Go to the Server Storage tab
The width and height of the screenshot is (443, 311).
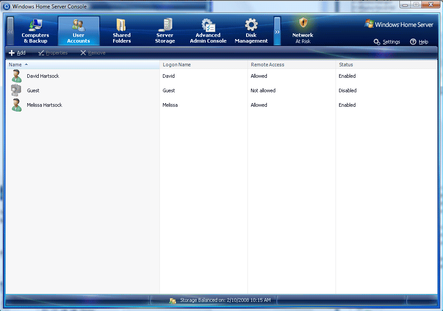click(x=165, y=31)
